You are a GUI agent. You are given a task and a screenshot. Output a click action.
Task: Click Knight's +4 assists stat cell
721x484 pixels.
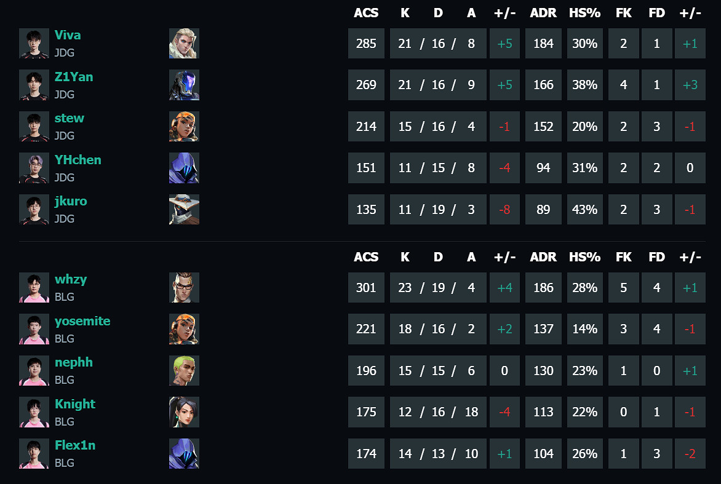click(x=472, y=412)
